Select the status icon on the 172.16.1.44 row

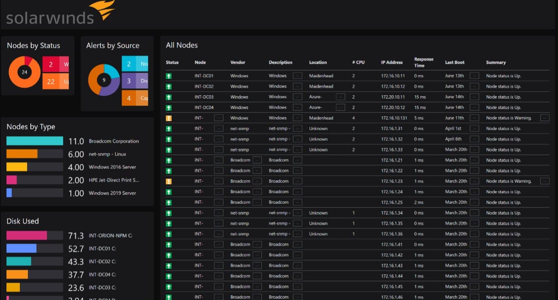[x=169, y=276]
